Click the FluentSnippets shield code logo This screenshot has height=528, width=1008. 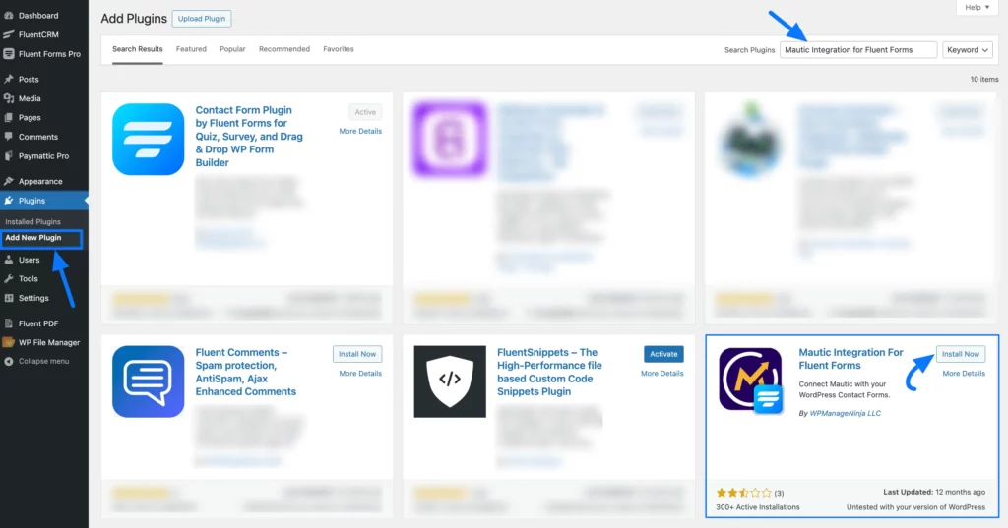[450, 381]
